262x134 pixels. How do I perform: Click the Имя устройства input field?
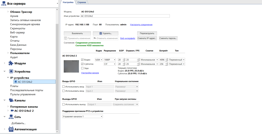tap(125, 16)
